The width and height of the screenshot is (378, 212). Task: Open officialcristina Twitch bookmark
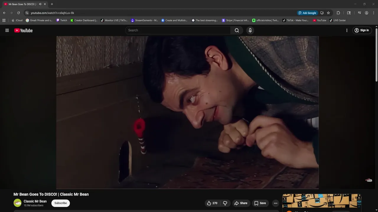click(x=265, y=20)
